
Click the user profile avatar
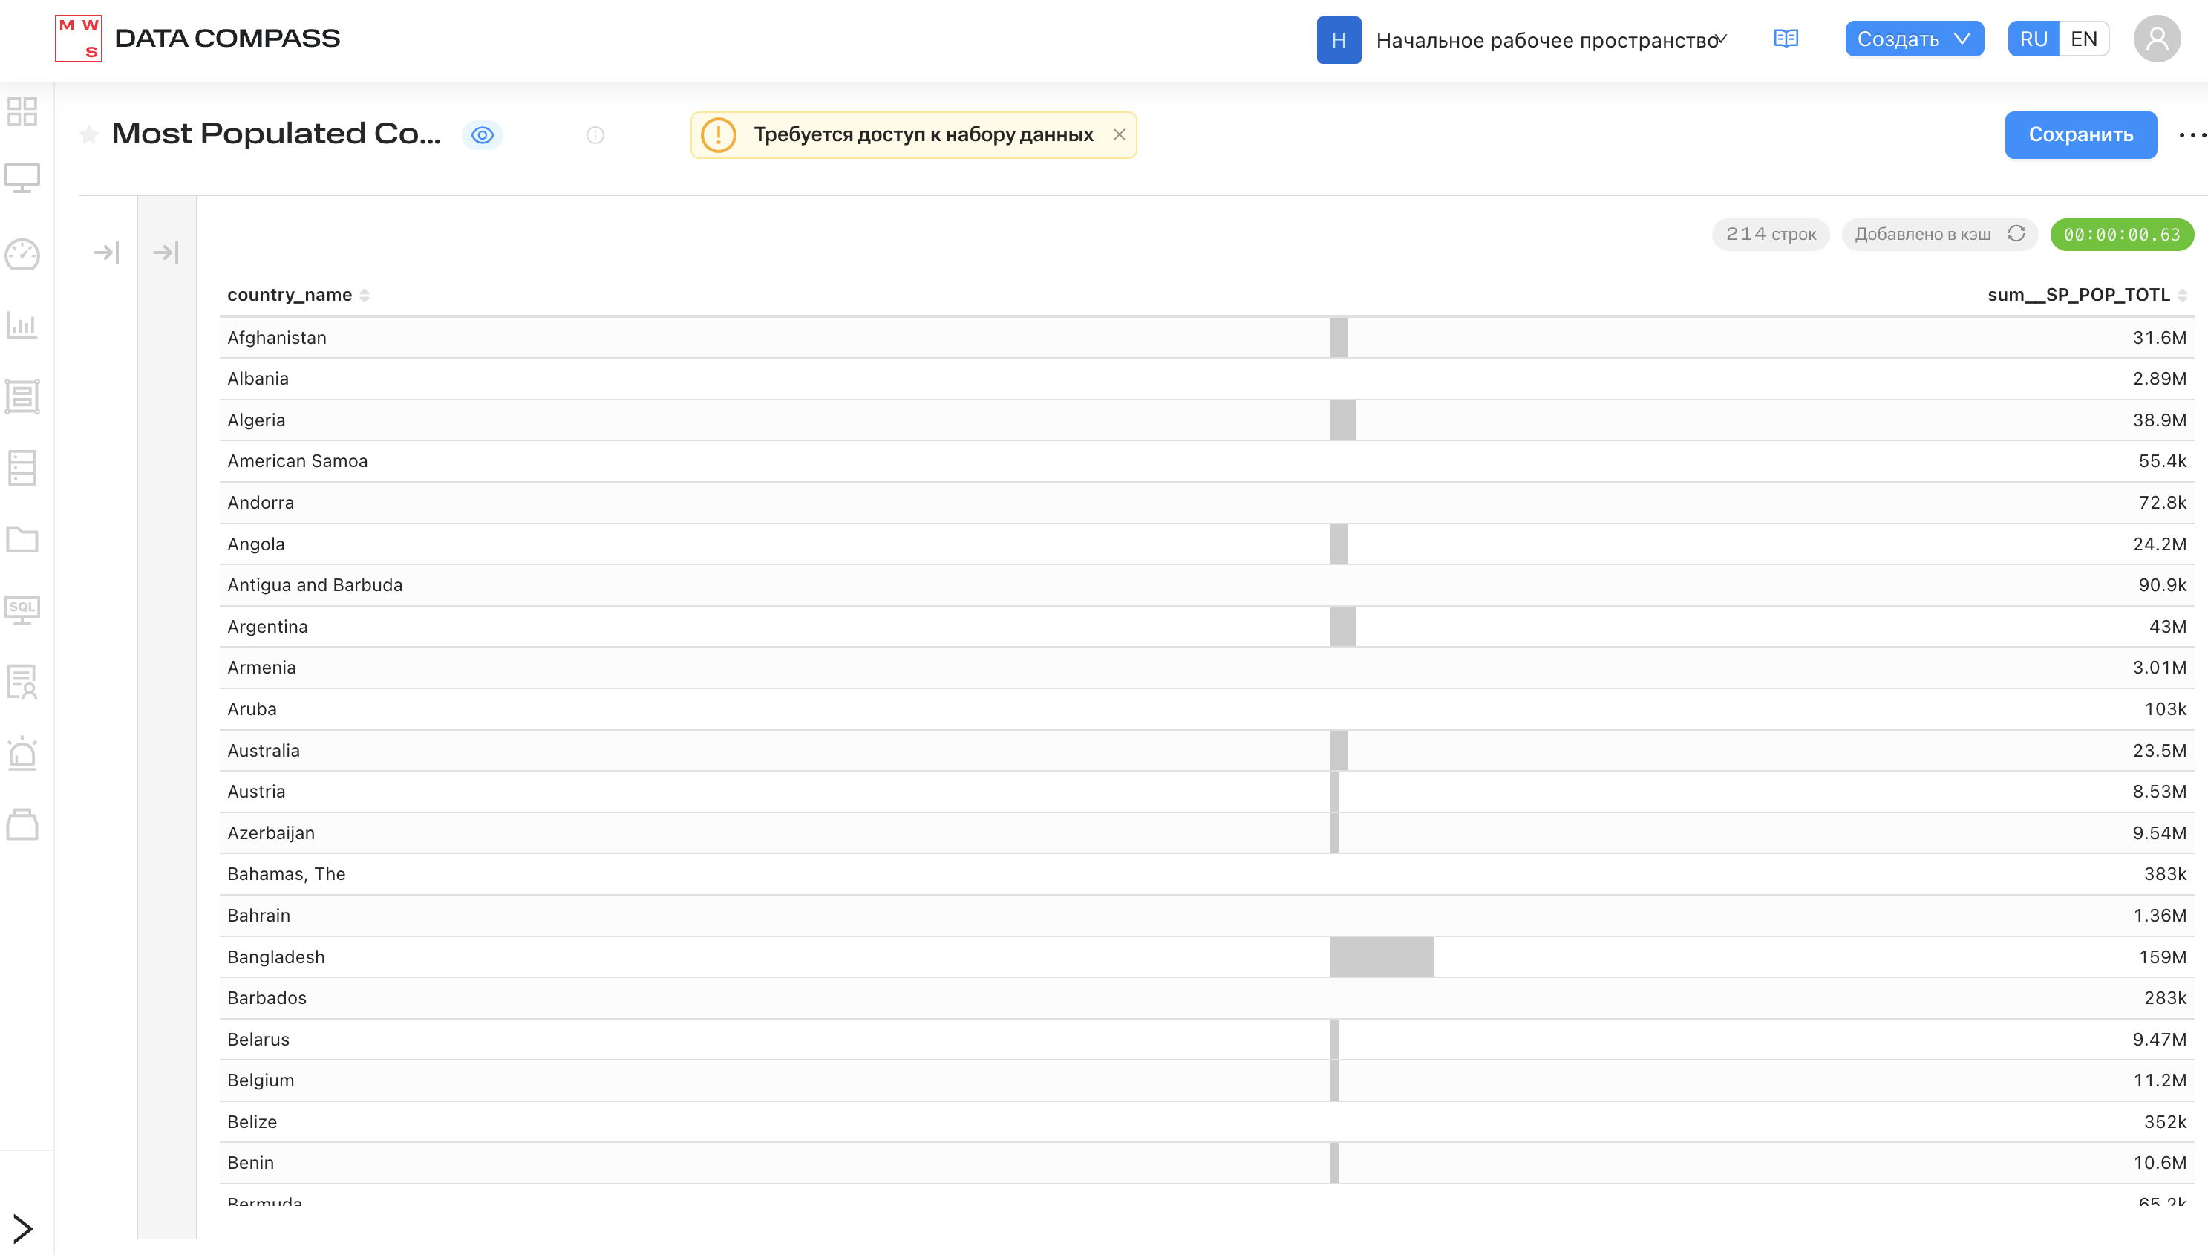click(x=2156, y=39)
